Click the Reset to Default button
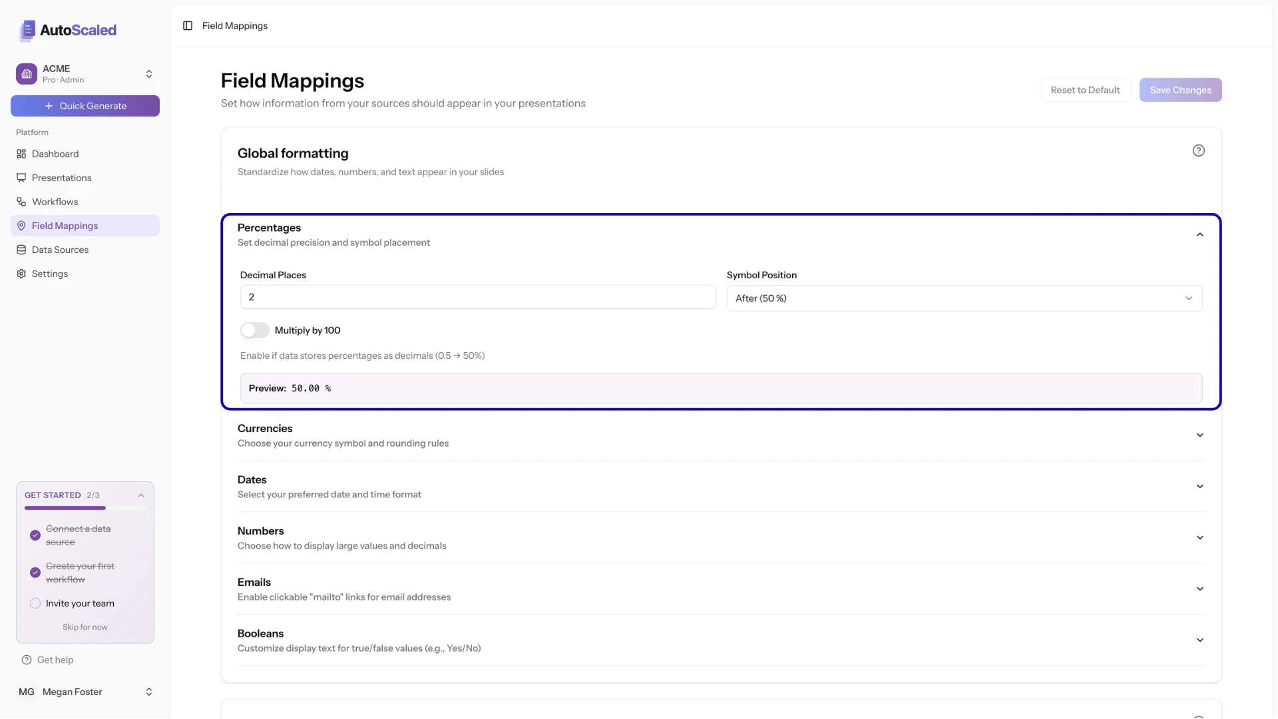This screenshot has height=719, width=1278. click(x=1085, y=89)
